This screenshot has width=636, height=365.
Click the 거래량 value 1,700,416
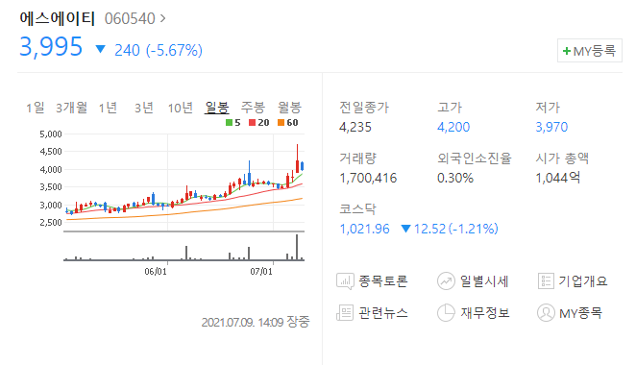coord(368,178)
